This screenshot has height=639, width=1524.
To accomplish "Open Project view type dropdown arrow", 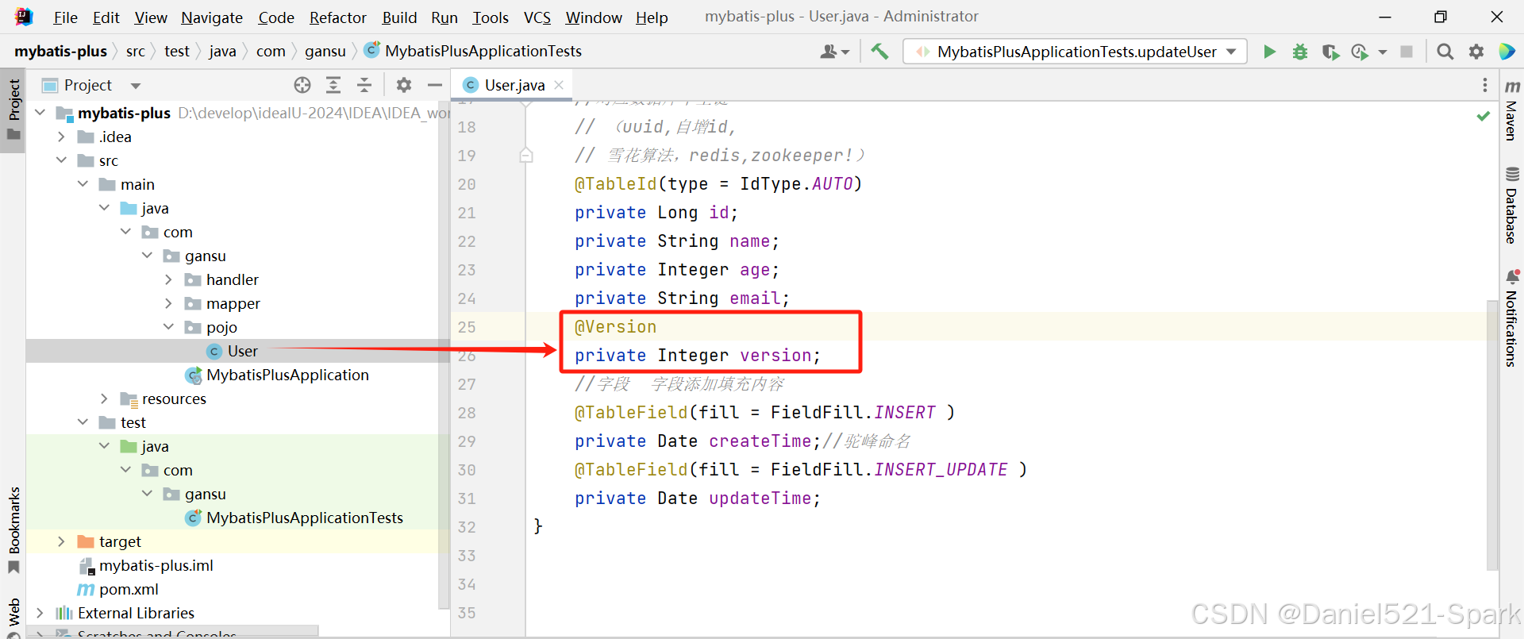I will click(x=136, y=86).
